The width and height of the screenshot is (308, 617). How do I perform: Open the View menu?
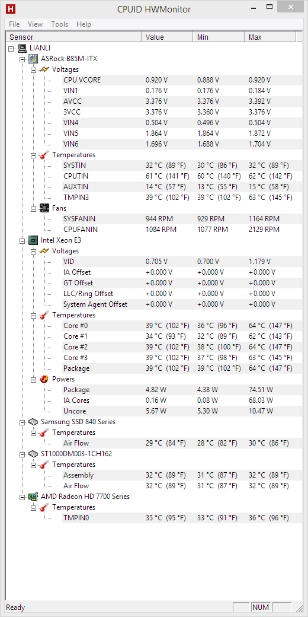coord(35,24)
